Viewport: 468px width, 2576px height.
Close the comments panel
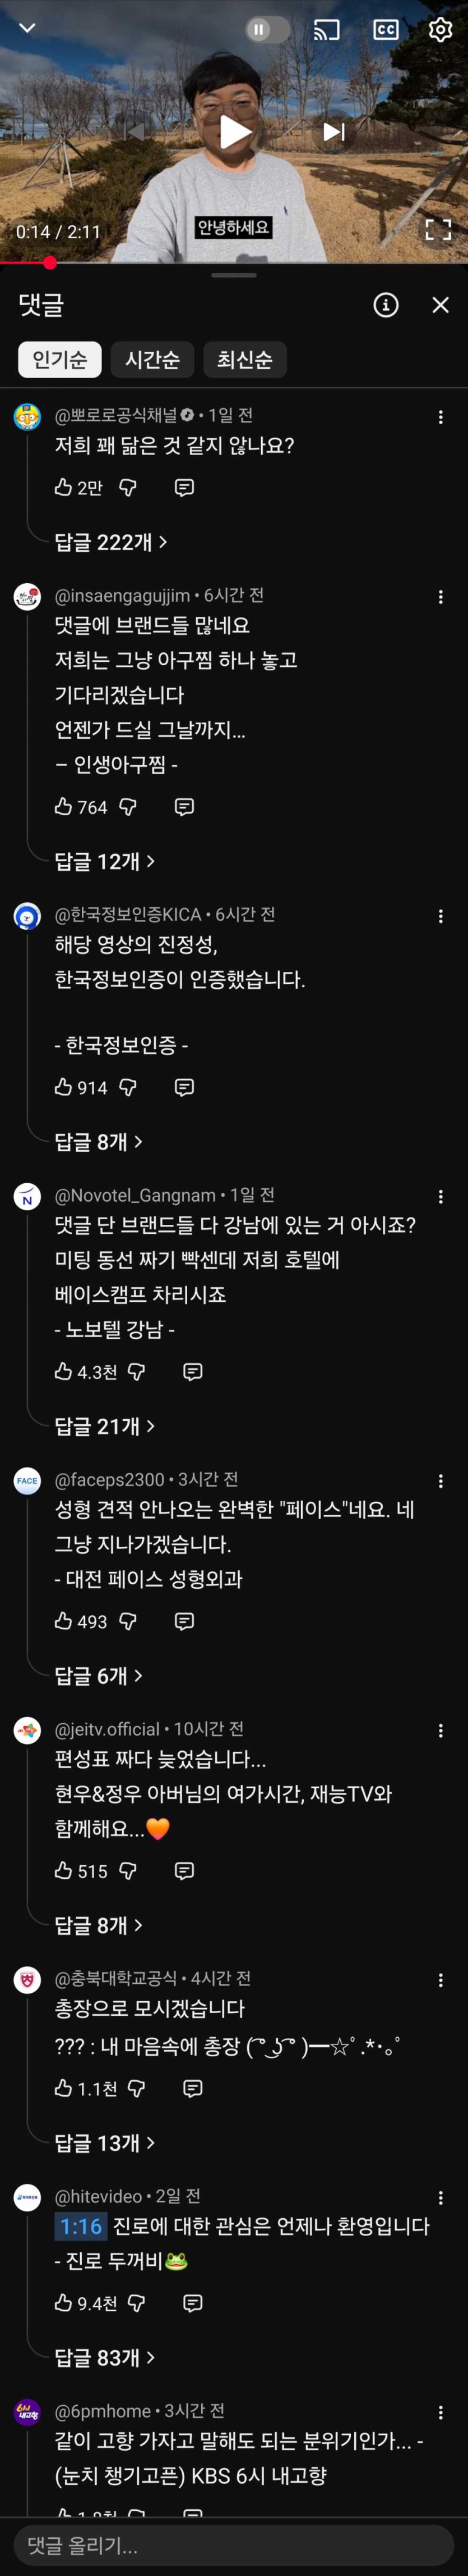click(x=440, y=305)
